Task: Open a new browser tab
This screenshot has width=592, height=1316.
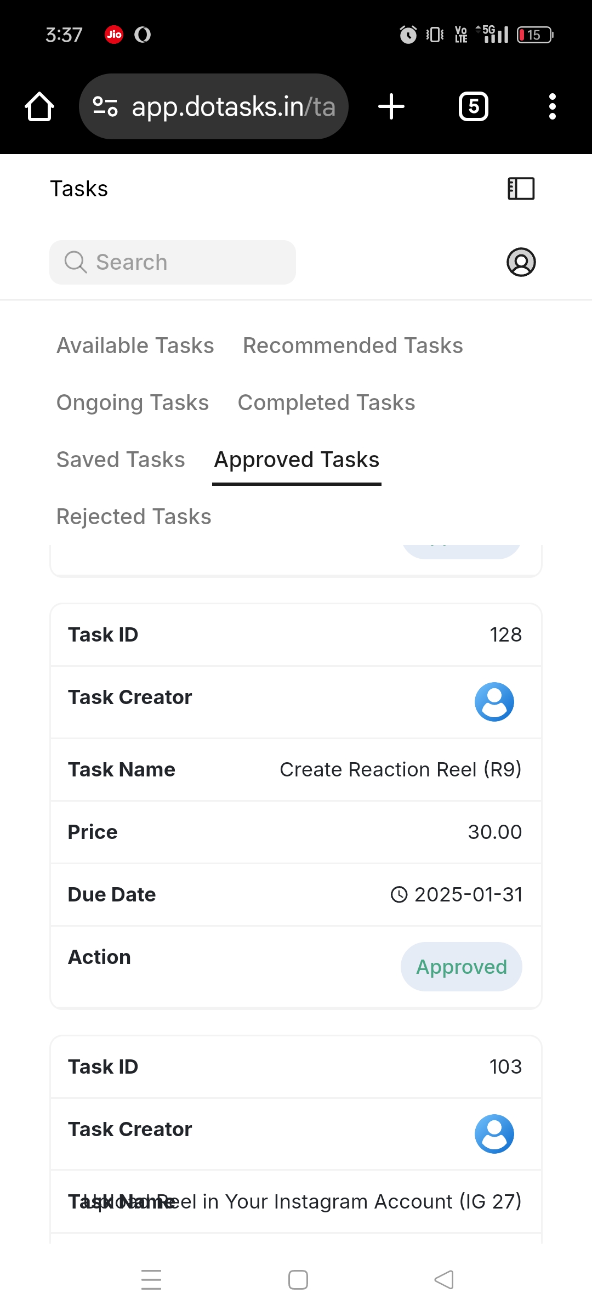Action: (x=391, y=106)
